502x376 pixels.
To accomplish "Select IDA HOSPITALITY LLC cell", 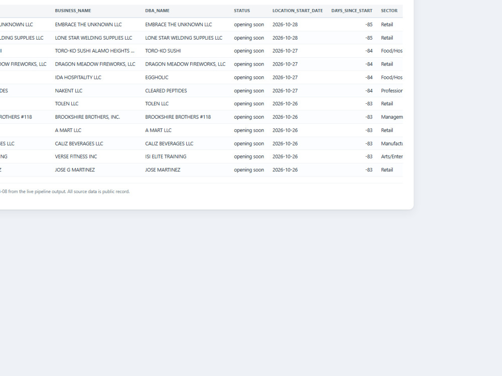I will (x=78, y=77).
